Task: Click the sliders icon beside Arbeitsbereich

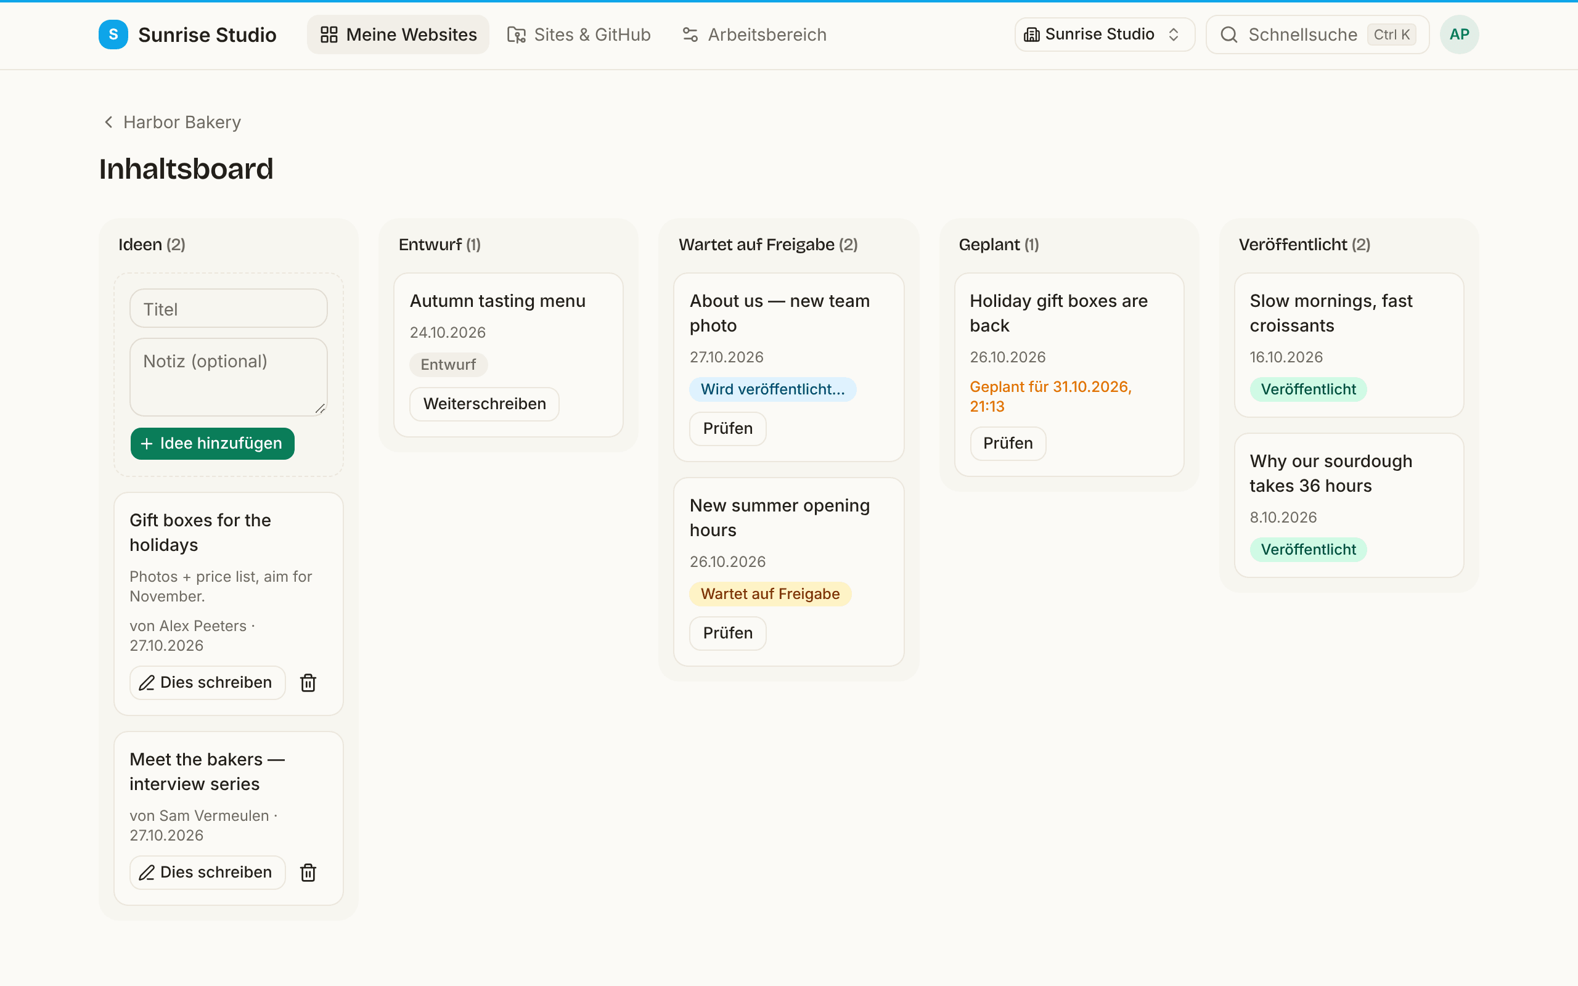Action: [x=690, y=35]
